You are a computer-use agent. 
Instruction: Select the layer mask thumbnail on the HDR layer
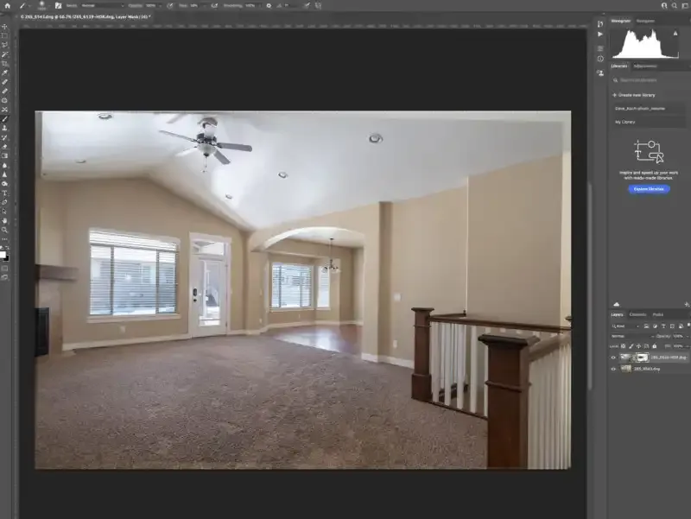pos(643,357)
